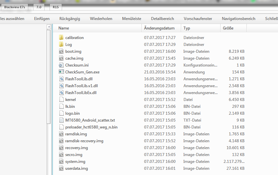Select the cache.img disc icon
Viewport: 278px width, 175px height.
(x=61, y=58)
